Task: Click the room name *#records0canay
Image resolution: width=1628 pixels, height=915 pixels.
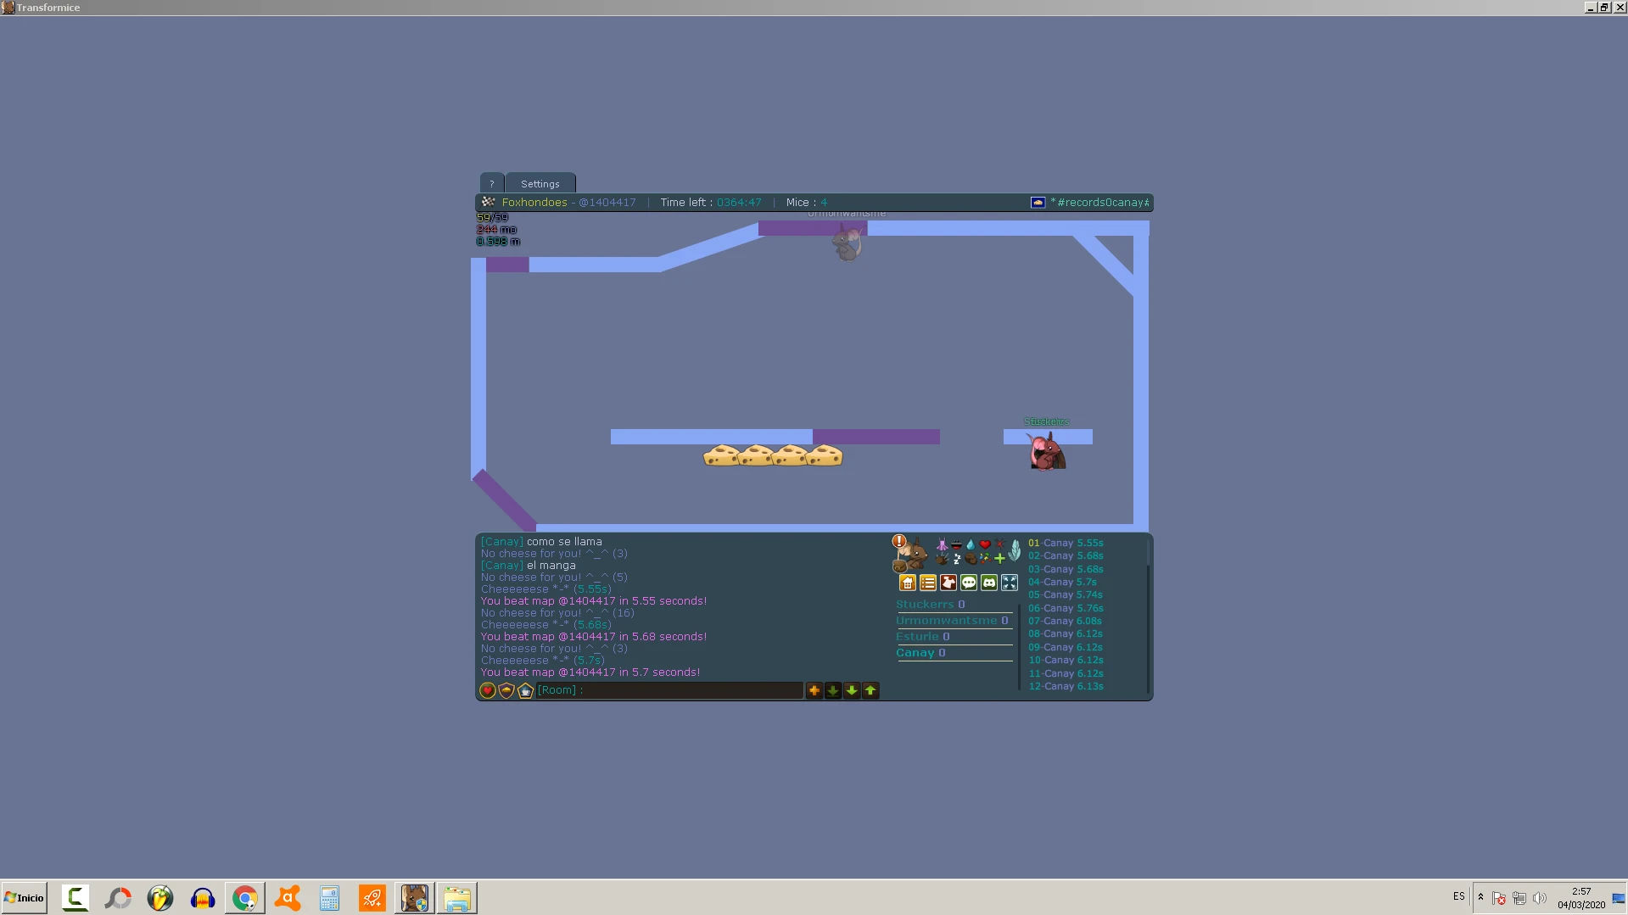Action: [1099, 203]
